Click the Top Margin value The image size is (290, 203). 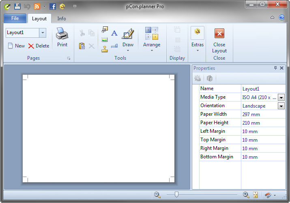(x=263, y=140)
